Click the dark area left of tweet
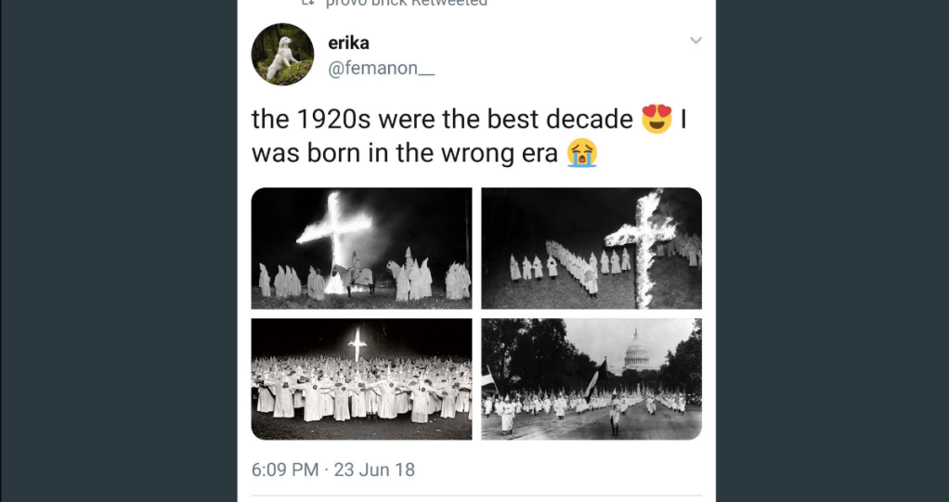 pyautogui.click(x=119, y=251)
